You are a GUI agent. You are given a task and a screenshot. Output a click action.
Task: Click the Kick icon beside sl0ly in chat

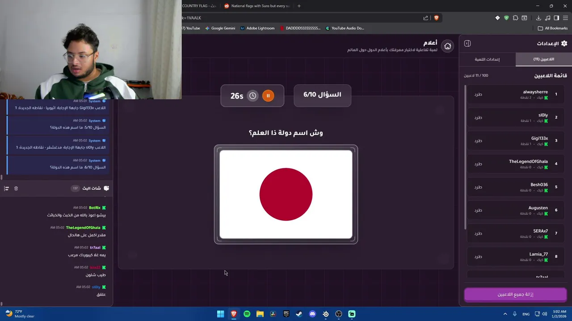click(104, 287)
